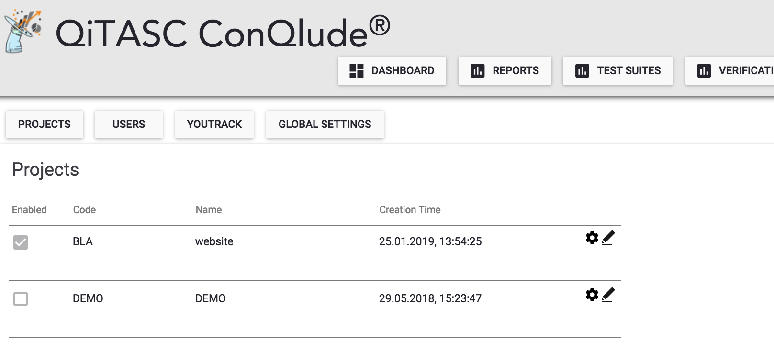Edit the BLA website project with pencil

[x=608, y=238]
